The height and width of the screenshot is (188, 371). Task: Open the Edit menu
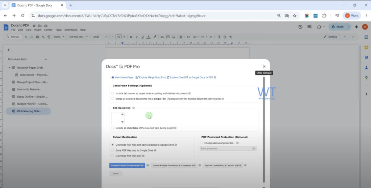click(x=21, y=30)
